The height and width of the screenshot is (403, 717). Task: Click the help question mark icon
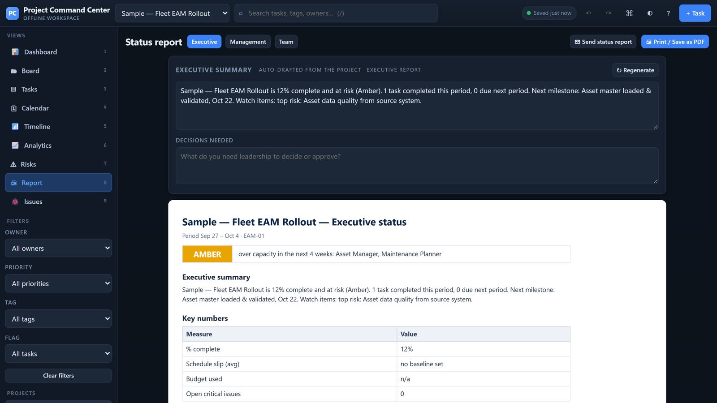pos(668,13)
